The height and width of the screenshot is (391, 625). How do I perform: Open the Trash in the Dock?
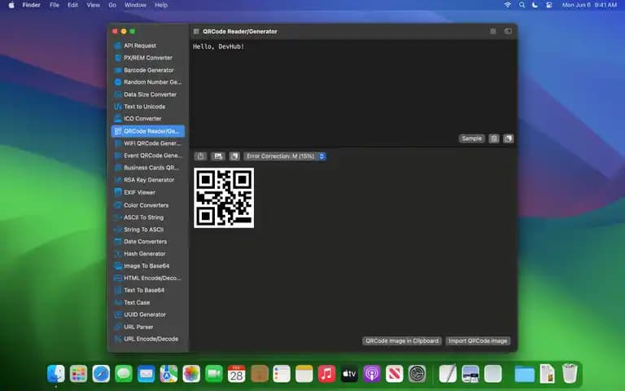pos(570,374)
